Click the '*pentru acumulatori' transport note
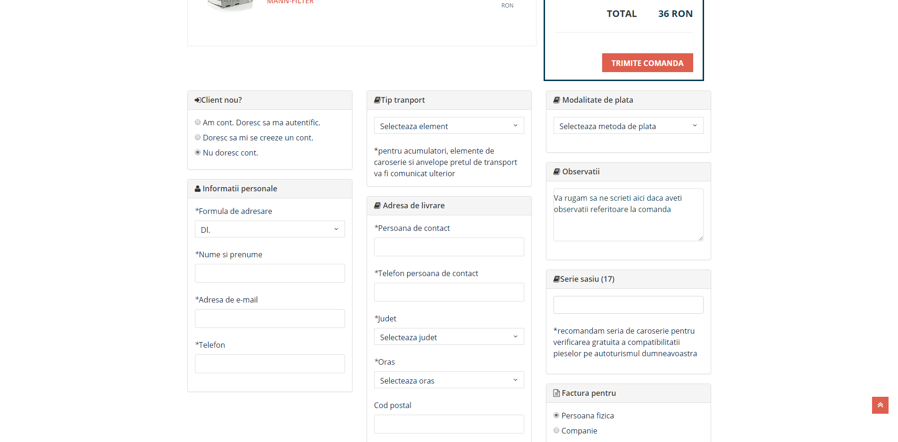This screenshot has width=898, height=442. click(x=445, y=162)
